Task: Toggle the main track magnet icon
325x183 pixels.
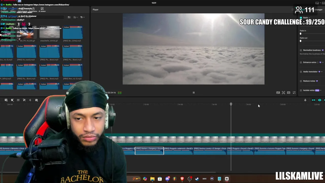Action: tap(314, 100)
